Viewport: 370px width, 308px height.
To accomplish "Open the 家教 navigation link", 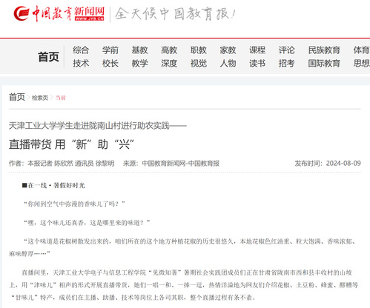I will point(228,50).
